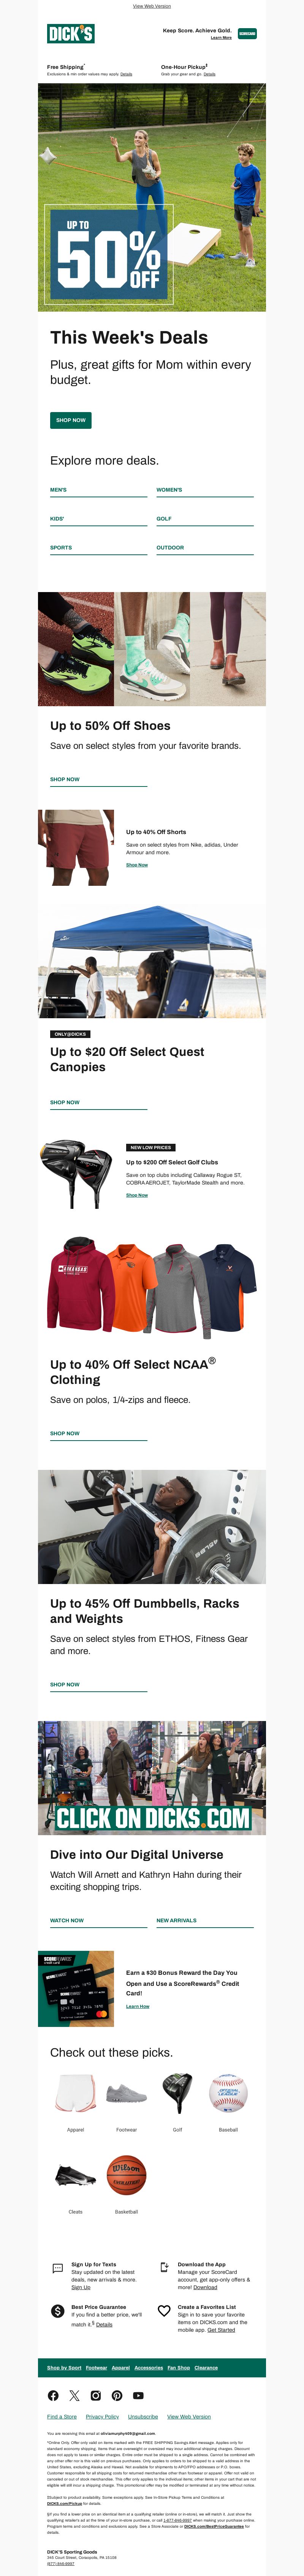
Task: Open the Clearance footer menu item
Action: [x=206, y=2367]
